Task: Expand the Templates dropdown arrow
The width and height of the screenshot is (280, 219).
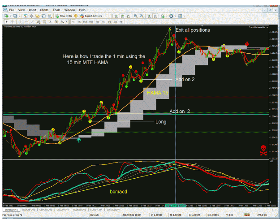Action: click(184, 16)
